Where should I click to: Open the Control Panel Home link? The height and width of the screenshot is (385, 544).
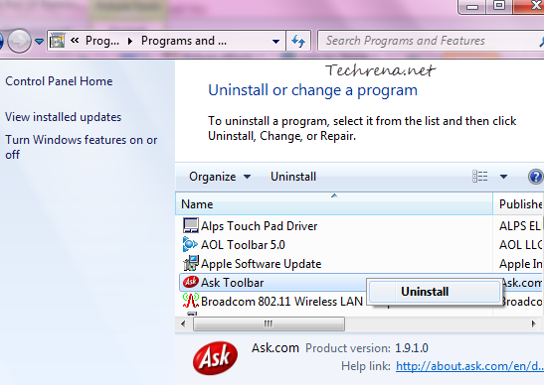59,81
